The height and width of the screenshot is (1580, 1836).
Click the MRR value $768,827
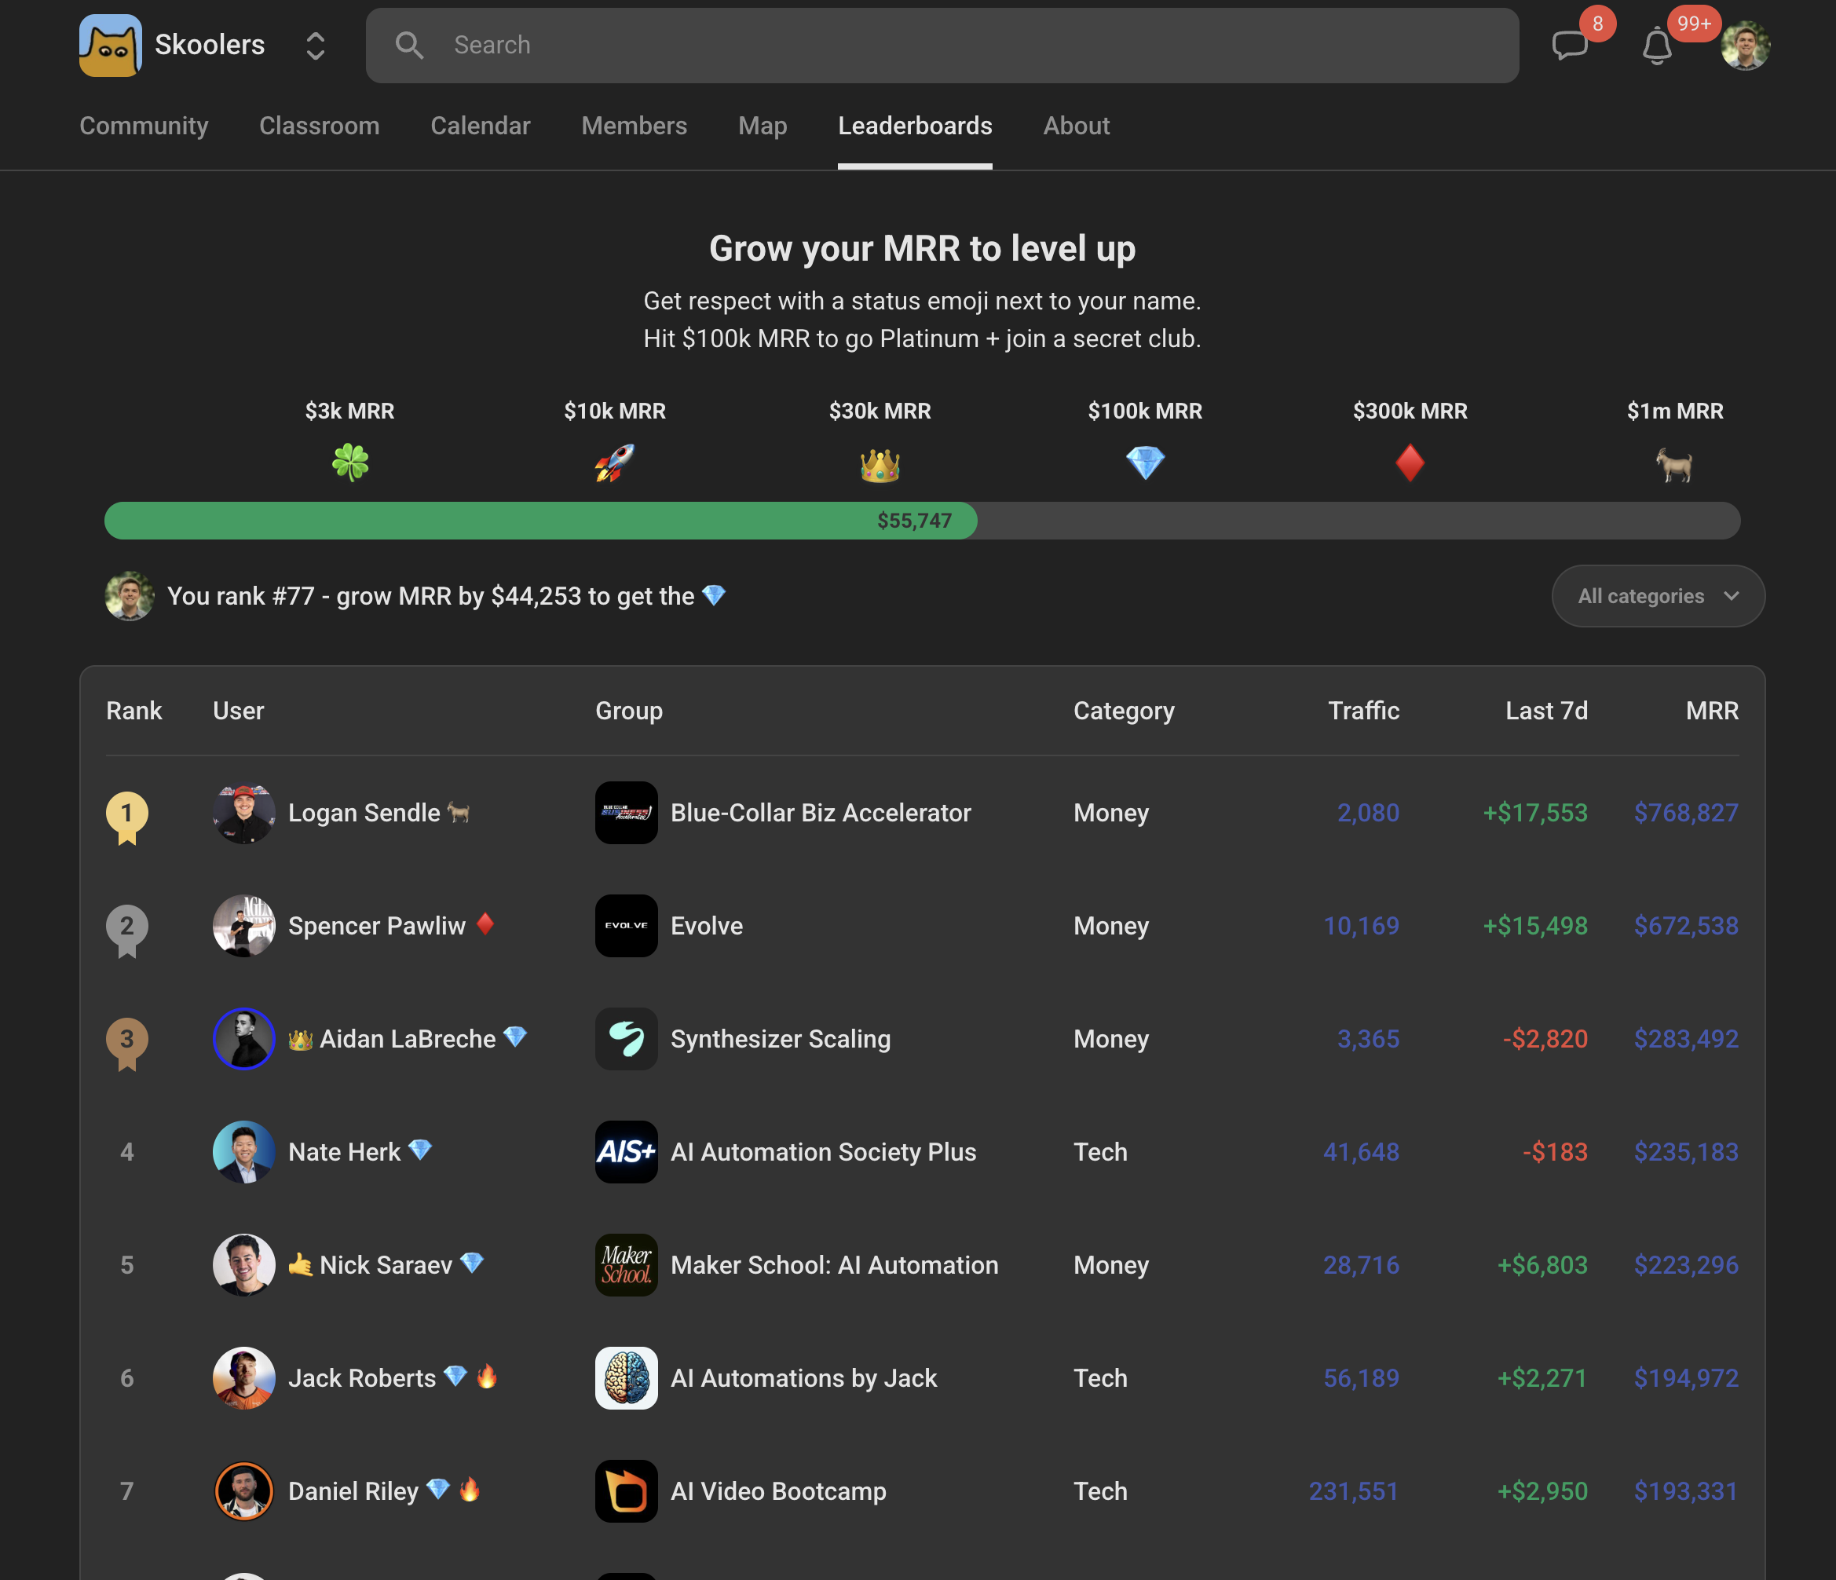1686,813
